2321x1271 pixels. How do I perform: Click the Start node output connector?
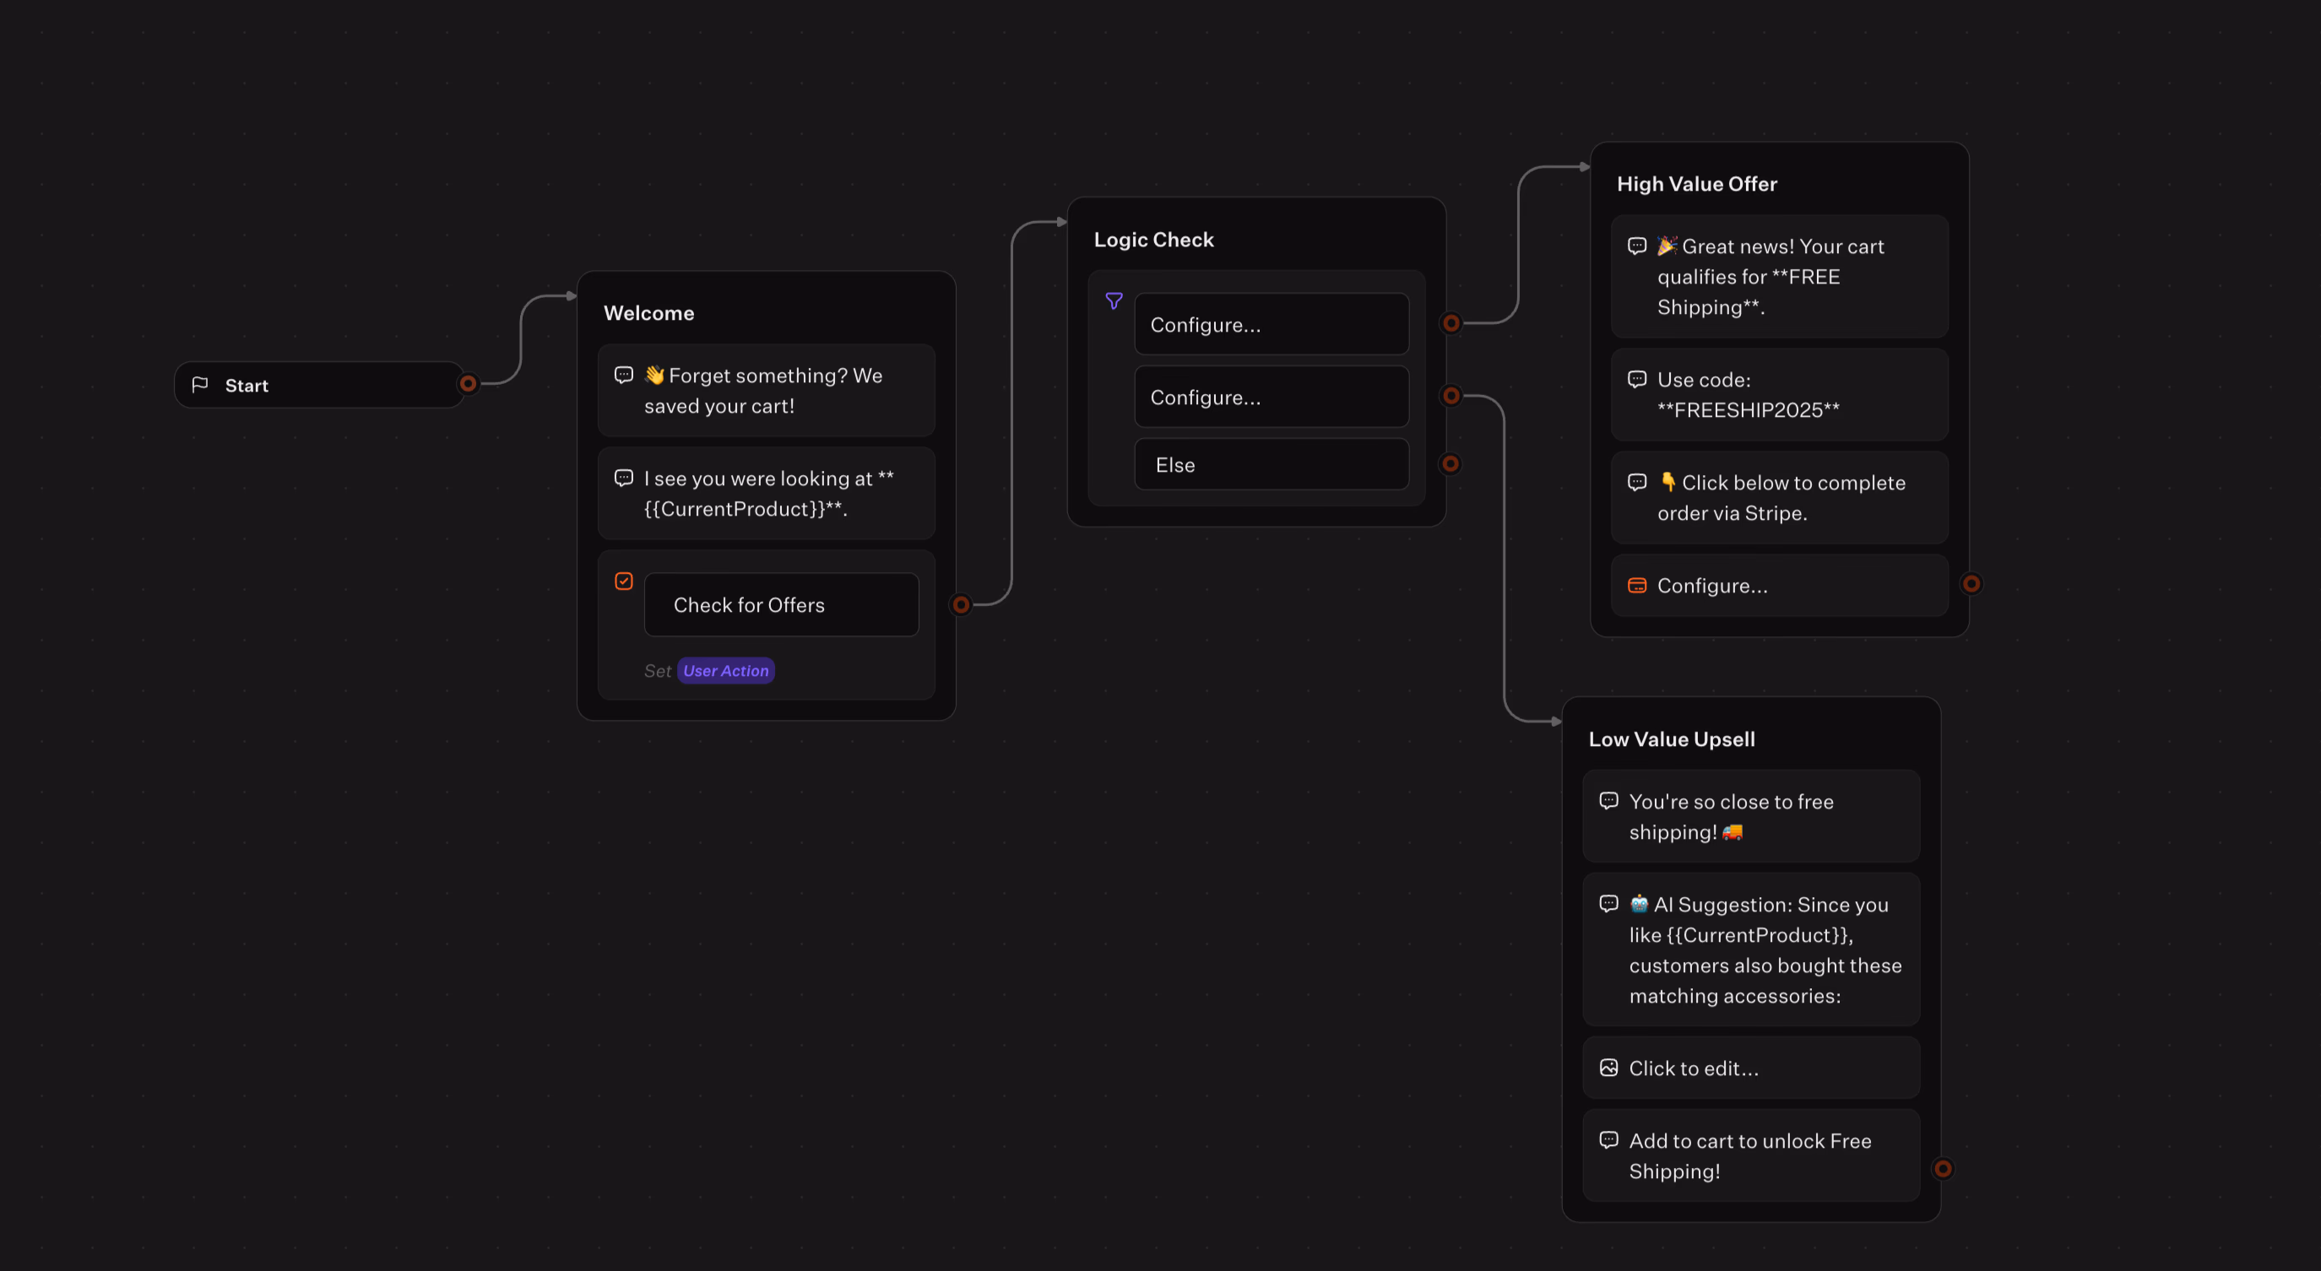tap(468, 384)
